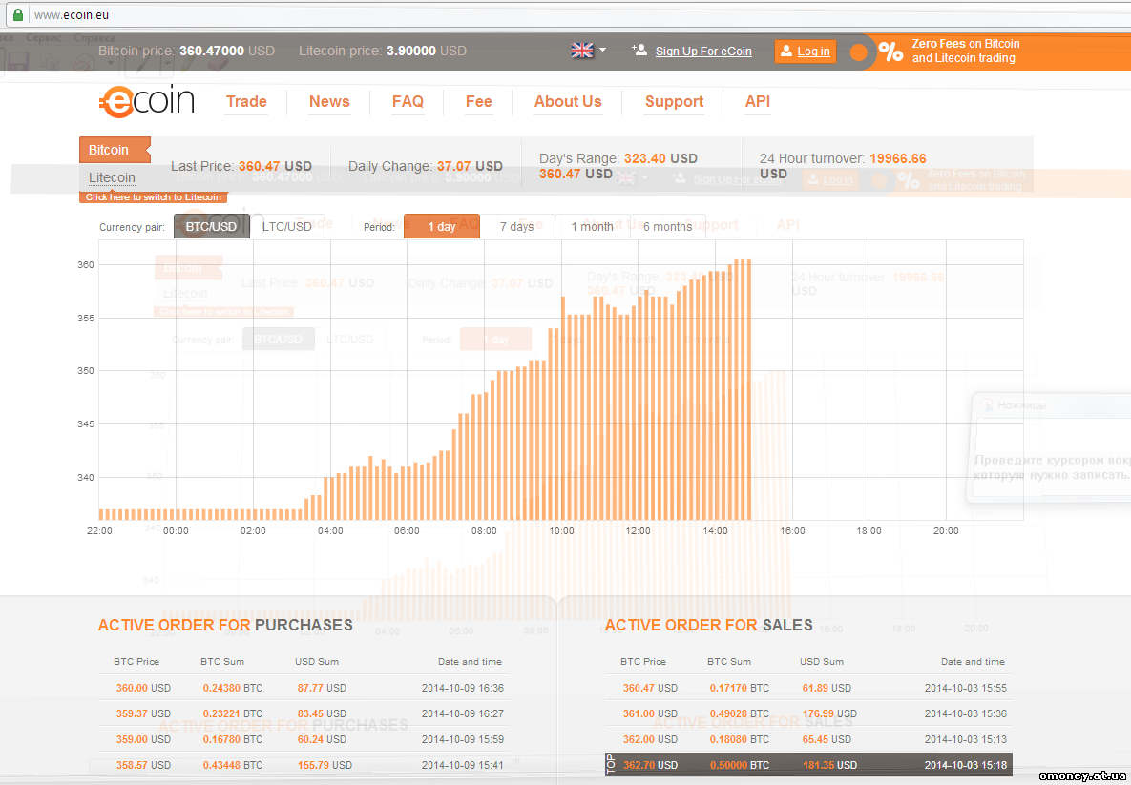Click the top bar Bitcoin price 360.47000 USD
Screen dimensions: 1131x785
pyautogui.click(x=186, y=52)
